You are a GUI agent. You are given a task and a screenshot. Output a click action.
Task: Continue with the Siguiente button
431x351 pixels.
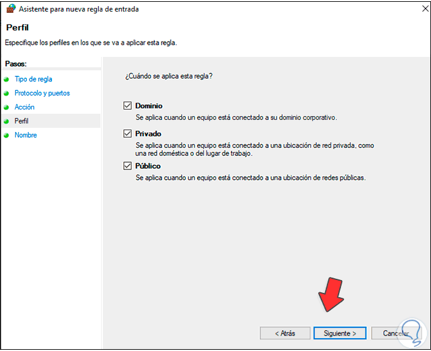point(340,333)
